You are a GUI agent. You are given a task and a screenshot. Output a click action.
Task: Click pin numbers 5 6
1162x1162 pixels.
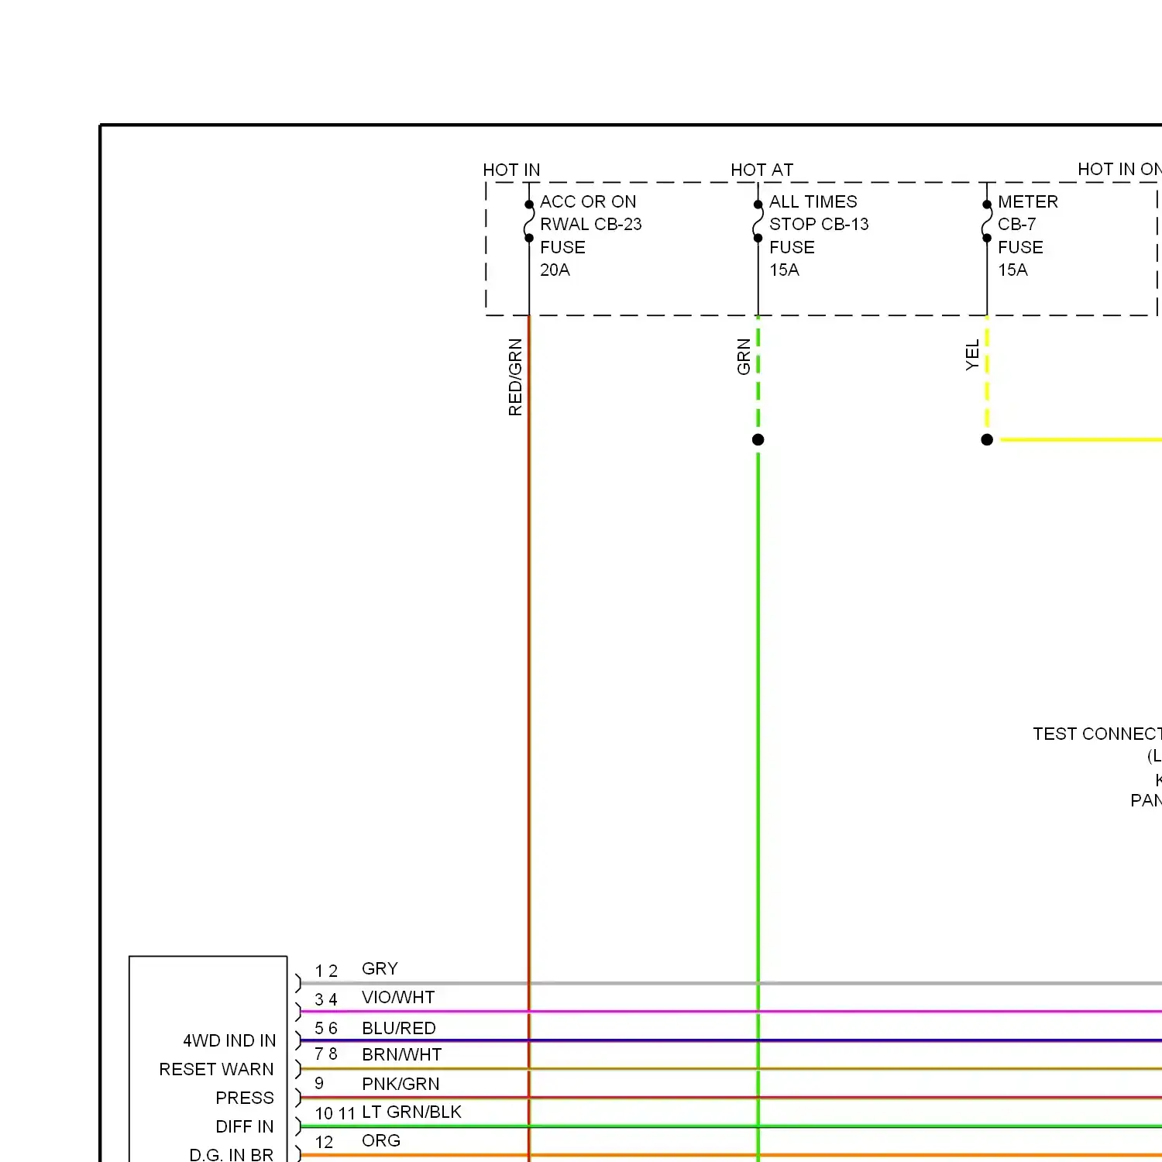click(x=326, y=1028)
